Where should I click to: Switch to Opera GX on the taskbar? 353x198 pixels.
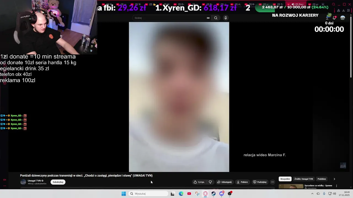[x=205, y=194]
